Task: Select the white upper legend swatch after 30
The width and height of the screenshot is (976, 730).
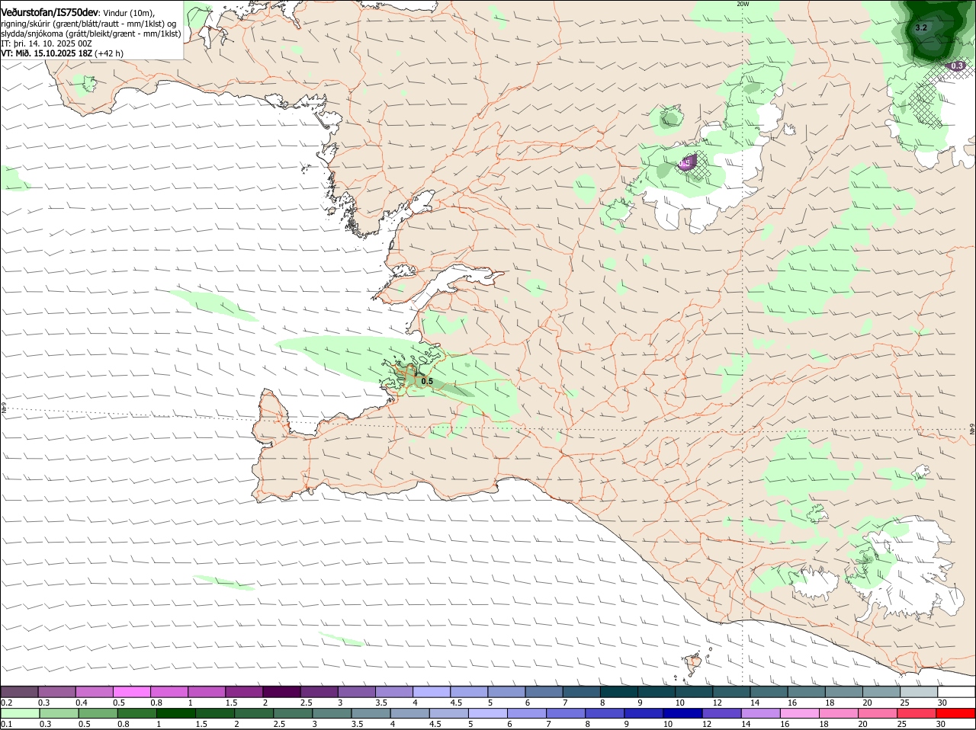Action: pyautogui.click(x=957, y=691)
